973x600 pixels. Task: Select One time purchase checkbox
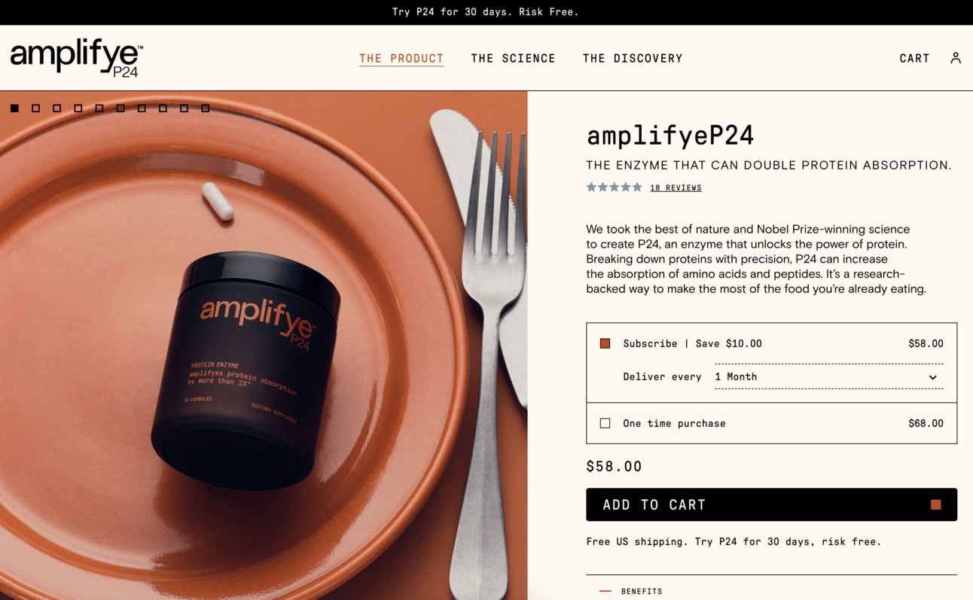pyautogui.click(x=605, y=423)
